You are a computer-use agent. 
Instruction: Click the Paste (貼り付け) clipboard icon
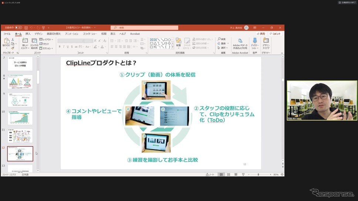point(6,41)
